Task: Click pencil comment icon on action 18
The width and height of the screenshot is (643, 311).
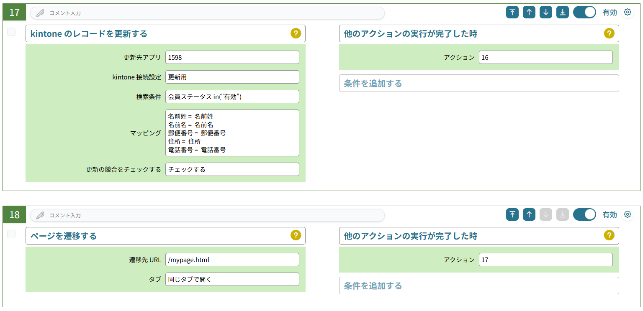Action: 40,215
